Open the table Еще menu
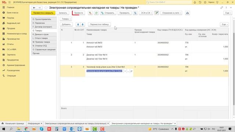This screenshot has width=235, height=132. 224,25
